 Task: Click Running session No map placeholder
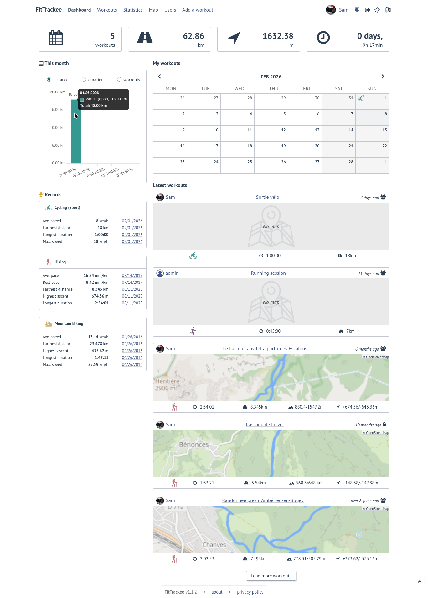(271, 302)
